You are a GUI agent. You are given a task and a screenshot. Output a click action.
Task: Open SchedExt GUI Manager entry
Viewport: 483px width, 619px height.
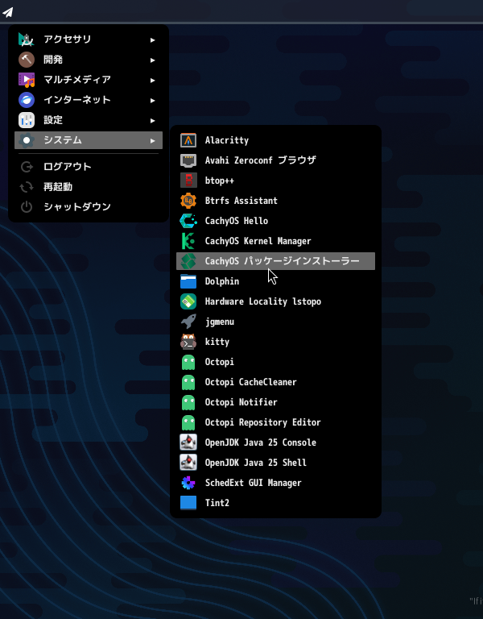coord(275,483)
